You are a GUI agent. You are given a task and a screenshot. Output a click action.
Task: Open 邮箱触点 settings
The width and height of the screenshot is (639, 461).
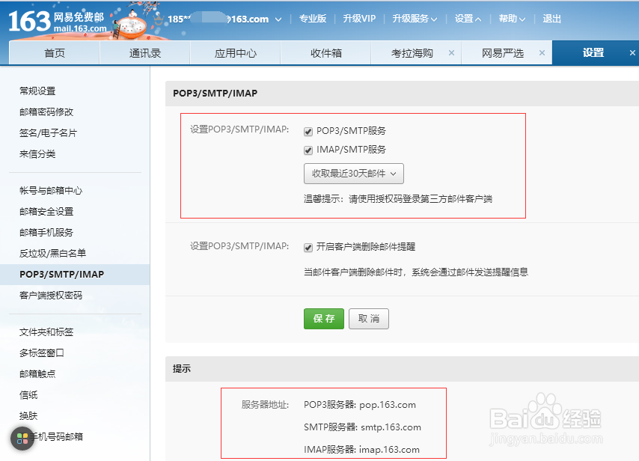(37, 373)
